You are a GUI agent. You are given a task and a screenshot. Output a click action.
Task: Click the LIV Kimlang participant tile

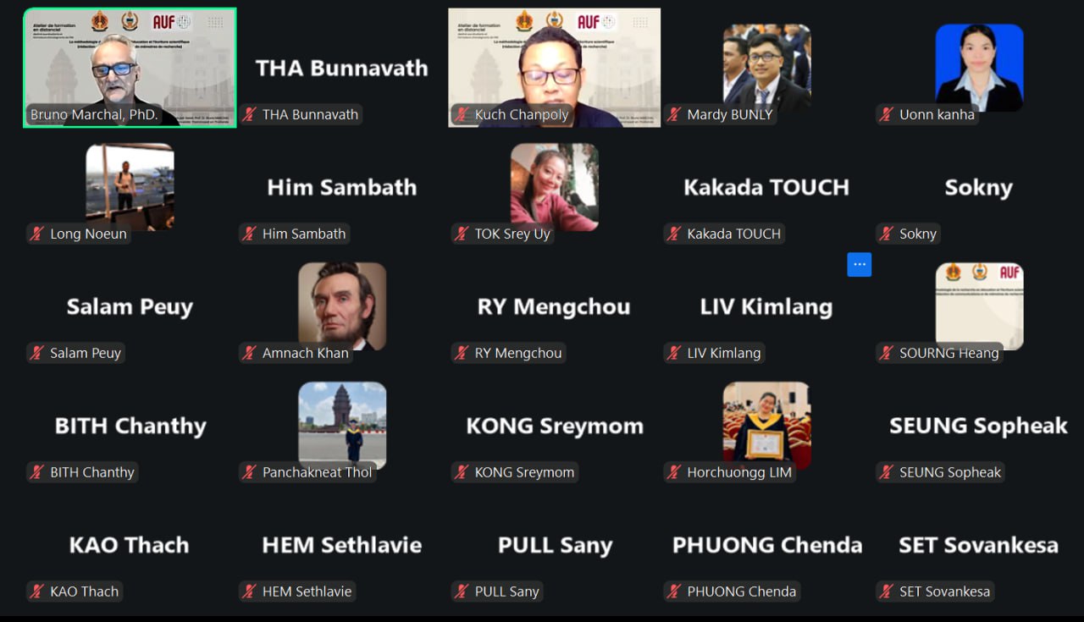(x=766, y=306)
